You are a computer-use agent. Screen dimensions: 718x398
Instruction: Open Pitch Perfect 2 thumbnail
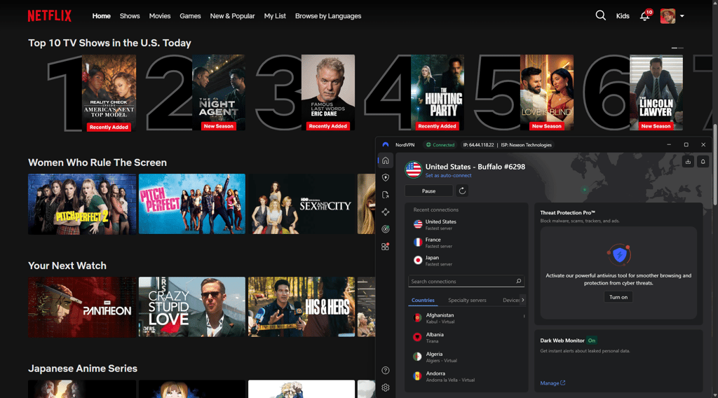[82, 204]
